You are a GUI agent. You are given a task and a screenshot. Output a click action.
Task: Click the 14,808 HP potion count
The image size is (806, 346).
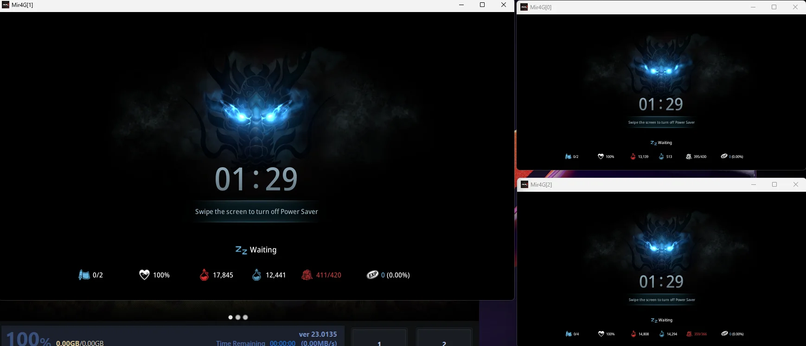[x=644, y=334]
